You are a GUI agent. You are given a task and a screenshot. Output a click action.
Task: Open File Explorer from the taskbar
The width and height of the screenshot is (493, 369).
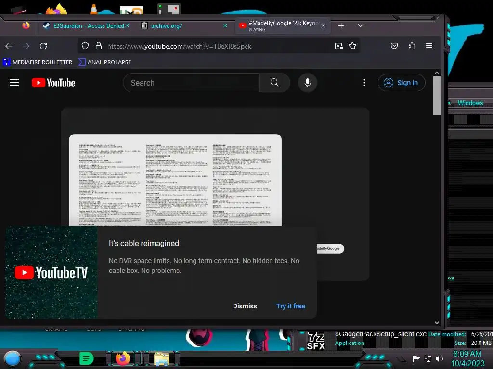click(162, 359)
